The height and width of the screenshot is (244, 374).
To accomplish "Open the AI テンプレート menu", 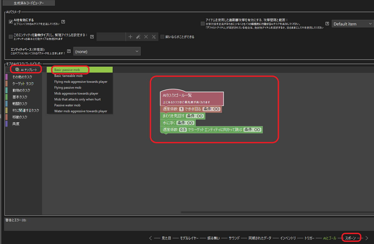I will [26, 70].
